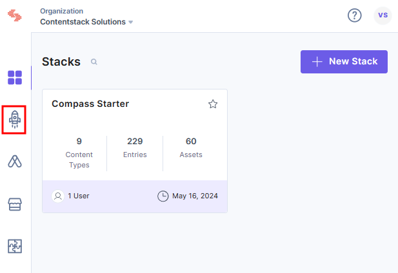Click the Stacks page heading
This screenshot has width=398, height=273.
[61, 62]
